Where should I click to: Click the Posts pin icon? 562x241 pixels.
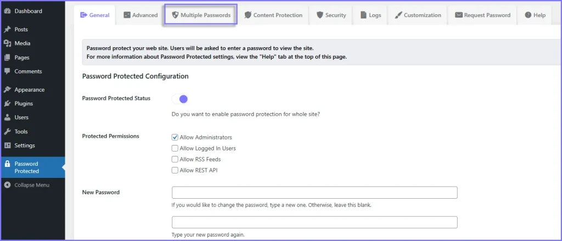(x=7, y=29)
